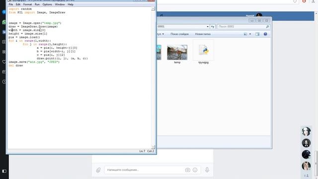Viewport: 318px width, 179px height.
Task: Open the Format menu in IDLE
Action: 27,4
